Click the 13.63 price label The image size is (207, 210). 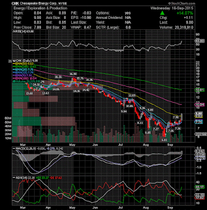(45, 93)
